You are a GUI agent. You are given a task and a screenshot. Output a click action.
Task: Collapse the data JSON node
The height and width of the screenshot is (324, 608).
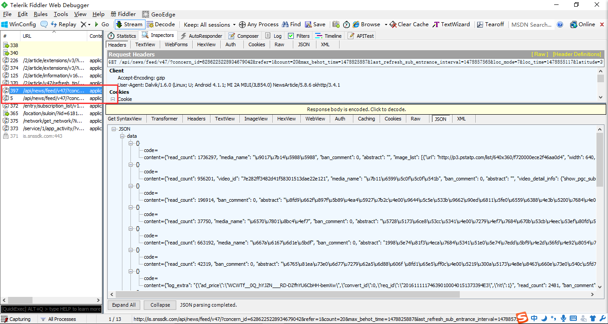[122, 136]
